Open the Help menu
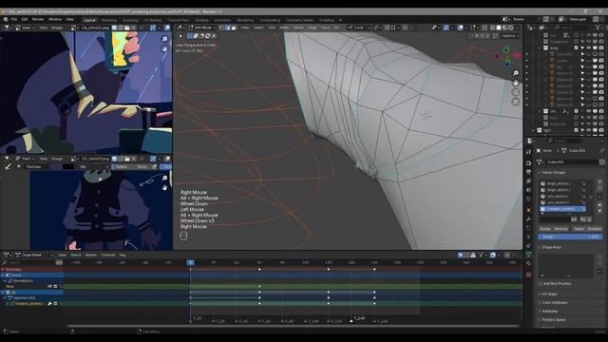 (69, 19)
